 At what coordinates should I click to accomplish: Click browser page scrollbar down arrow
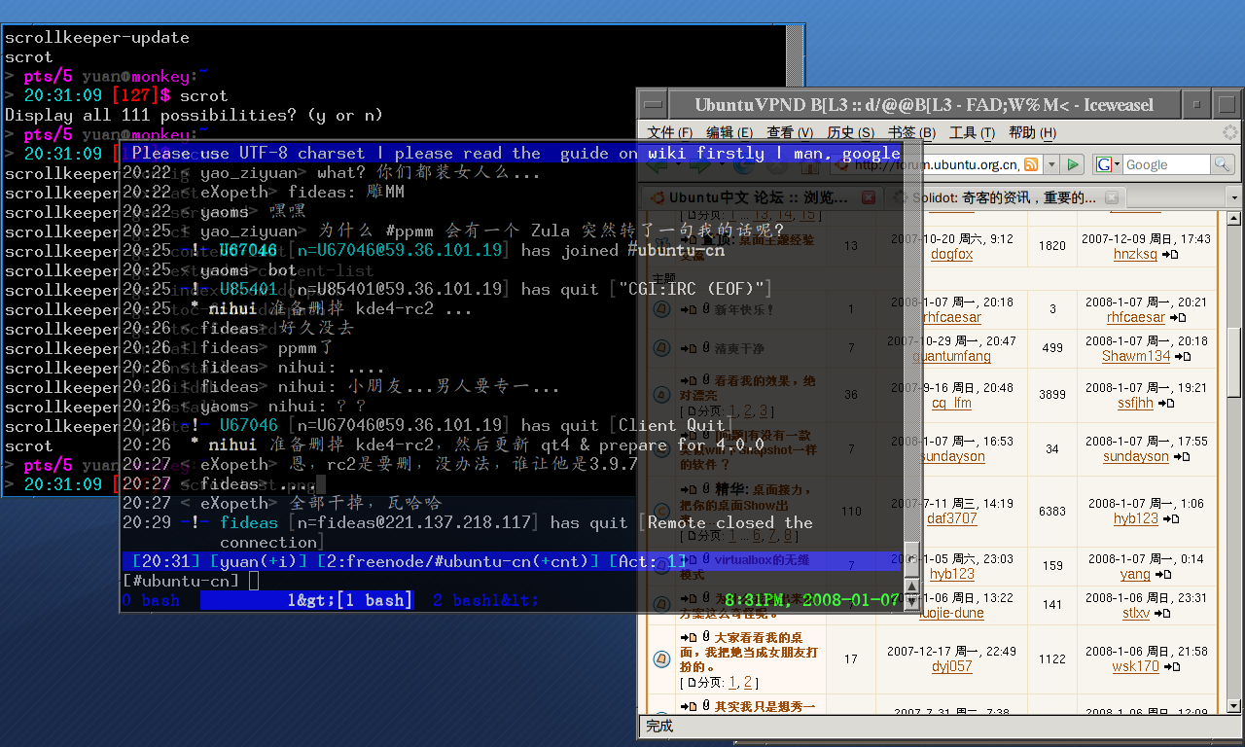coord(1233,705)
